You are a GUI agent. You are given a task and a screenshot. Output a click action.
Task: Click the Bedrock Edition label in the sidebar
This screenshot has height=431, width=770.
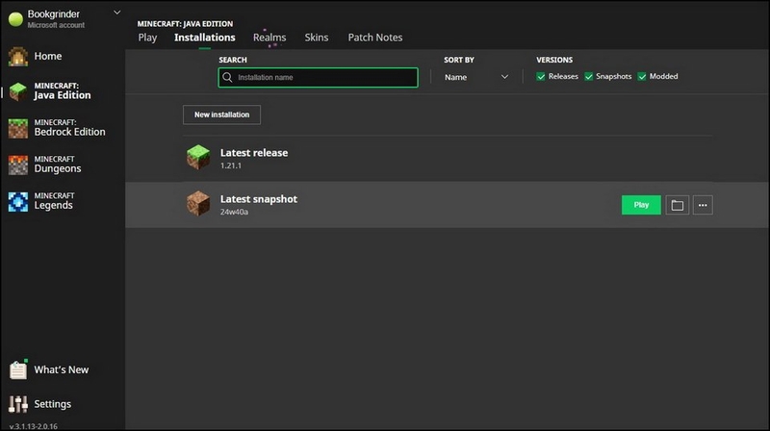click(x=69, y=132)
